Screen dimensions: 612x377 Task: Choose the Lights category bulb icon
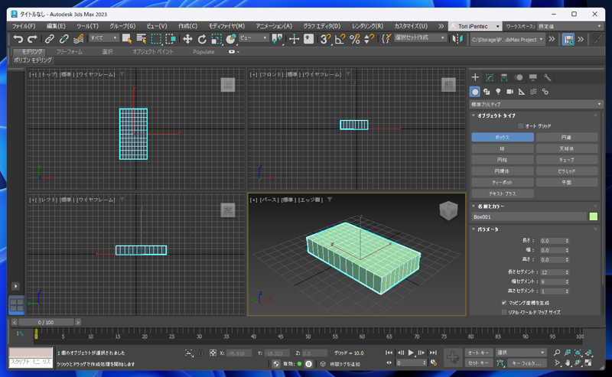(x=498, y=92)
